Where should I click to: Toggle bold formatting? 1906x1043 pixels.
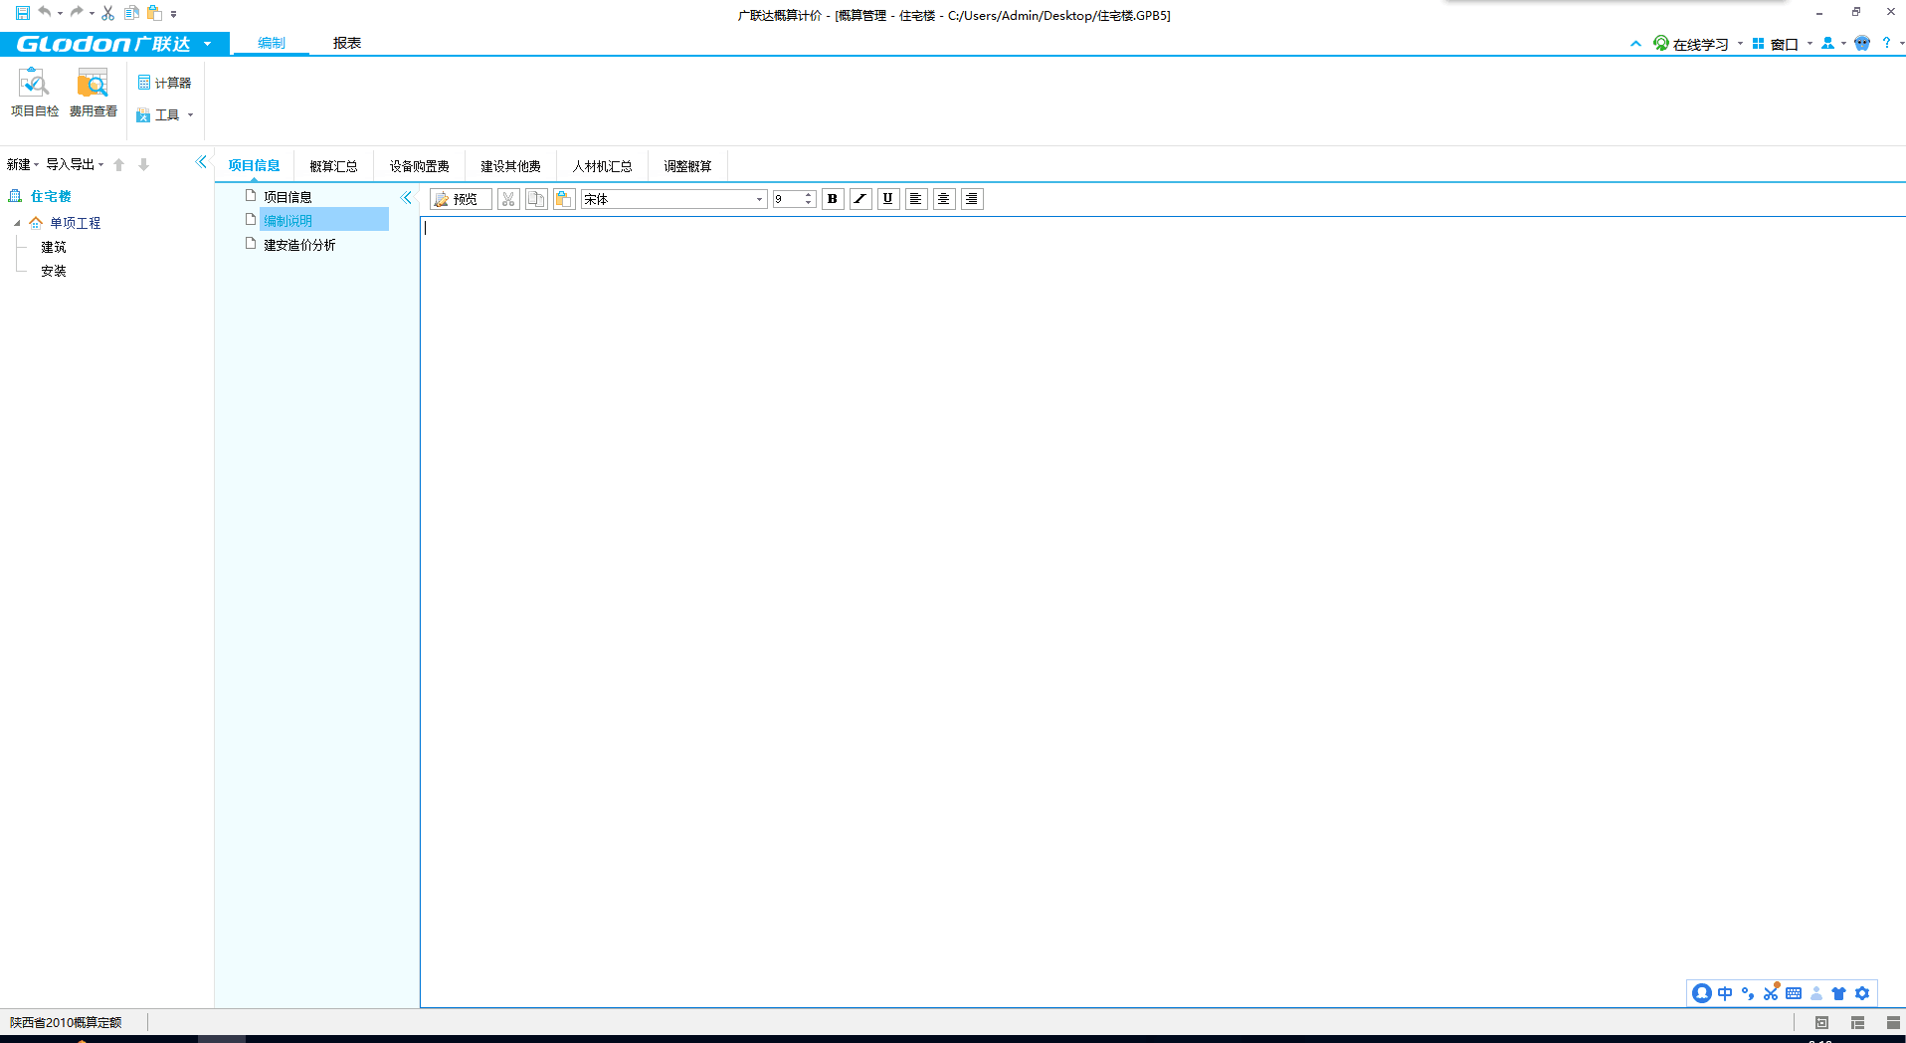[833, 199]
